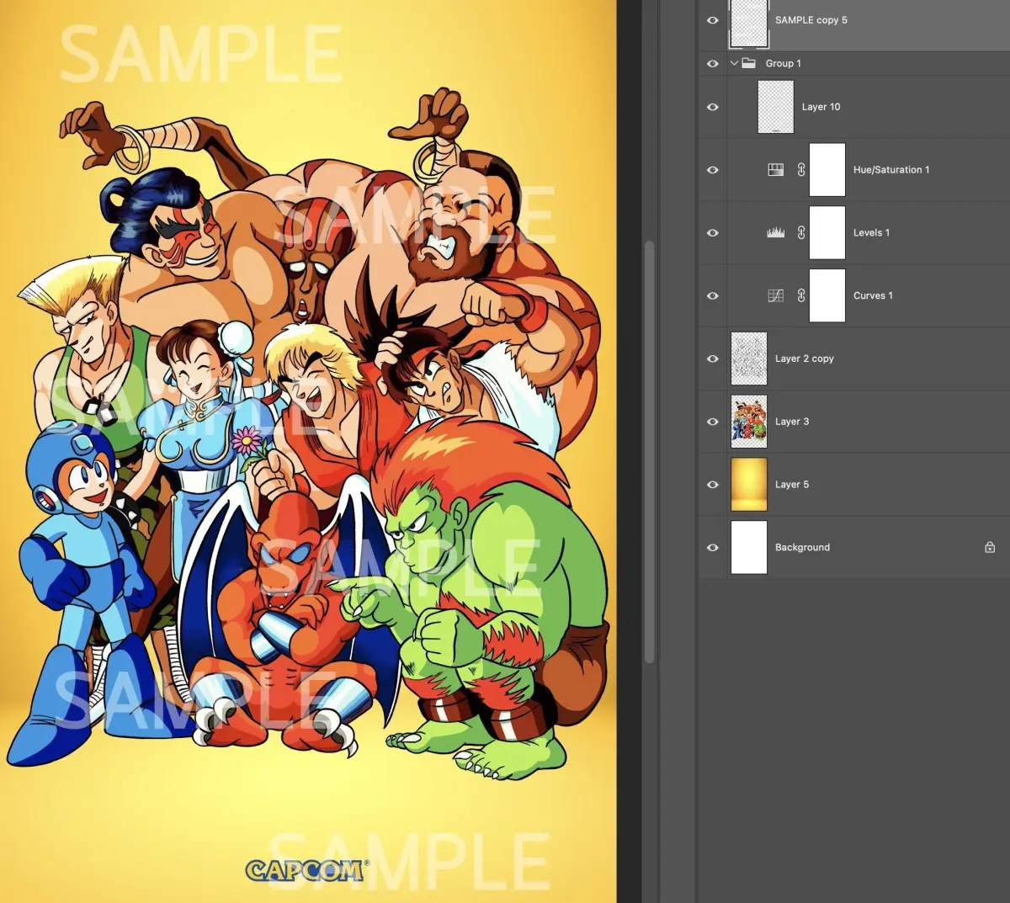Screen dimensions: 1010x903
Task: Toggle visibility of Group 1
Action: click(x=713, y=64)
